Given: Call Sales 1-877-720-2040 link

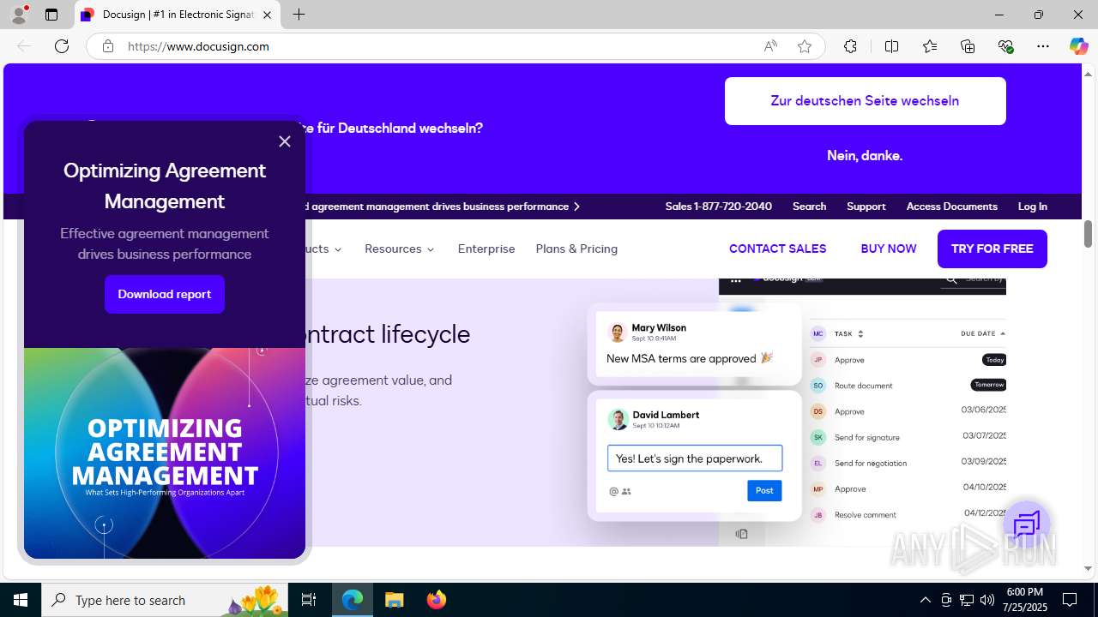Looking at the screenshot, I should 718,207.
